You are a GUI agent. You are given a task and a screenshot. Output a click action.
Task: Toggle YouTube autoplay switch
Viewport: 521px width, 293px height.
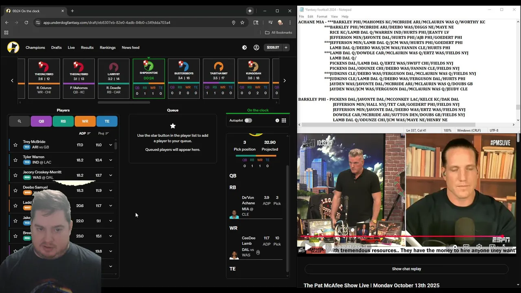point(454,247)
